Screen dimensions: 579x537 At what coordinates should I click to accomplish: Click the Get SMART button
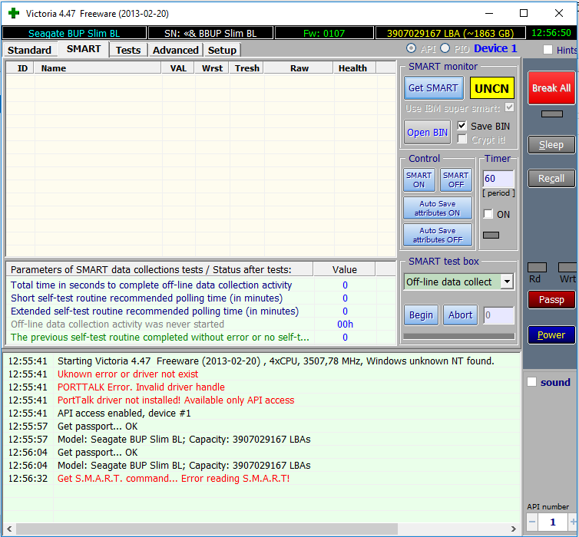click(433, 88)
